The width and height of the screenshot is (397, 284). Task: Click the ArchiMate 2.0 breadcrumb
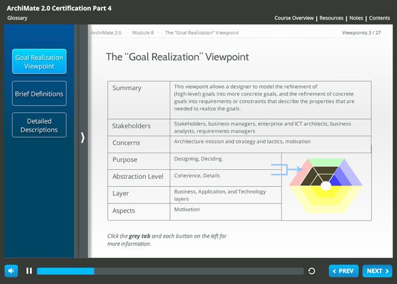tap(106, 32)
